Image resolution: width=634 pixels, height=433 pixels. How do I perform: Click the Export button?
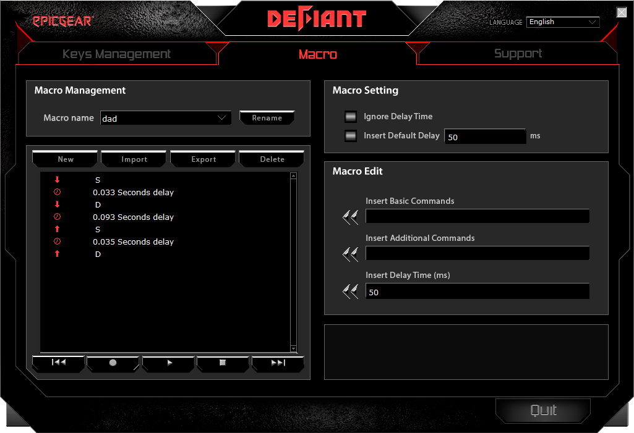tap(203, 159)
